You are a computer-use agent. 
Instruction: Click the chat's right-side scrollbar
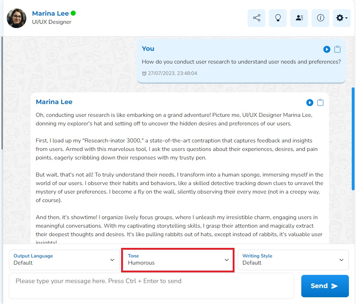point(353,139)
